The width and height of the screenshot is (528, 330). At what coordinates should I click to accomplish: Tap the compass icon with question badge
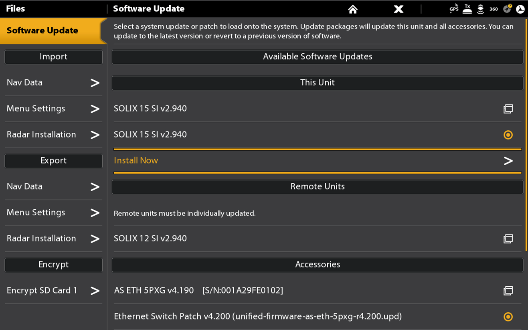[x=508, y=8]
